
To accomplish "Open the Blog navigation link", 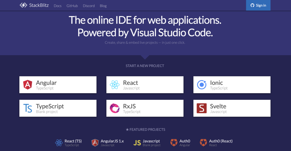I will coord(103,6).
